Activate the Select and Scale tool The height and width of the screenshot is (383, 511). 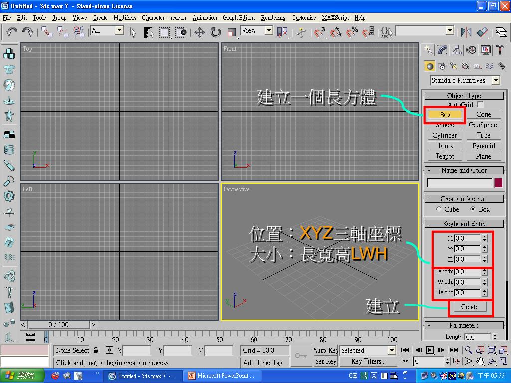point(232,32)
